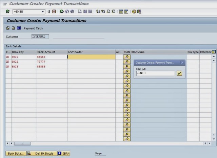Click the IBAN arrow for Bank Key 5001
This screenshot has width=217, height=158.
[x=127, y=57]
